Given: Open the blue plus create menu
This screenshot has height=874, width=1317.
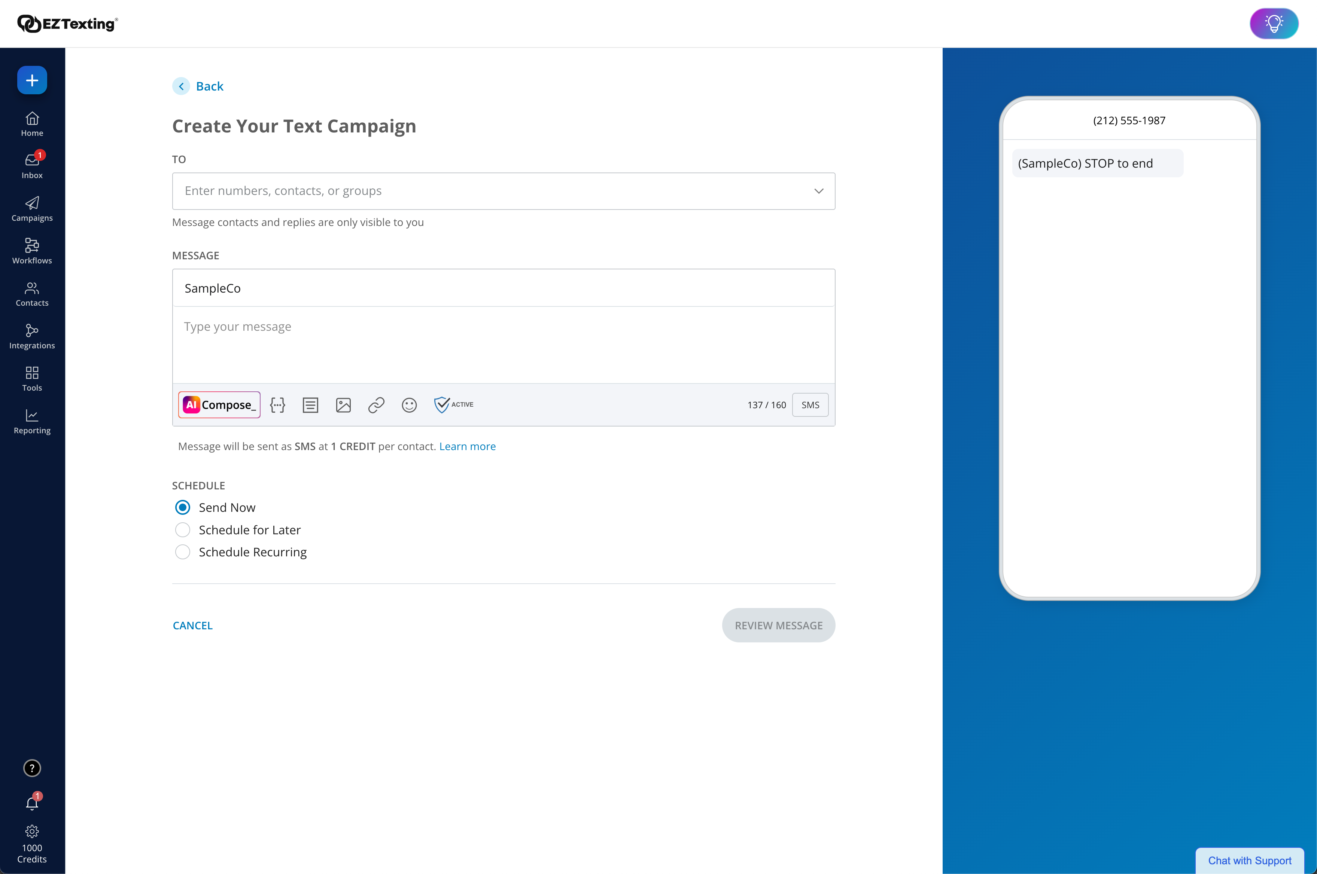Looking at the screenshot, I should (32, 80).
